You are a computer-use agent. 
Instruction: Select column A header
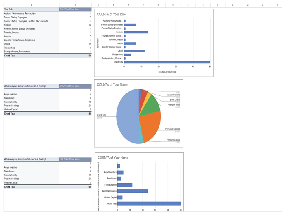click(x=31, y=5)
